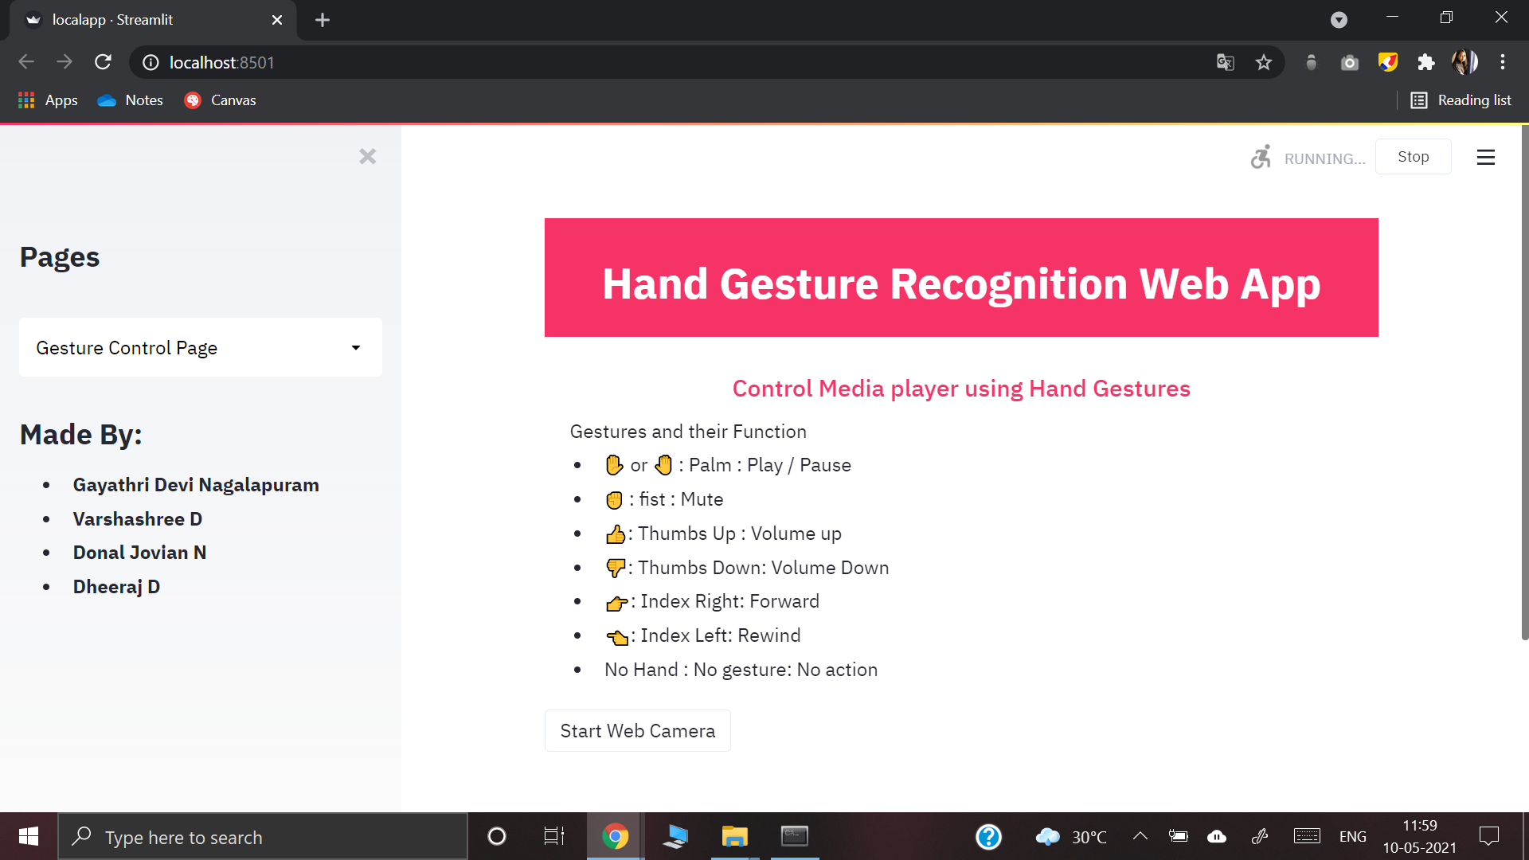1529x860 pixels.
Task: Click the translate icon in browser toolbar
Action: coord(1225,62)
